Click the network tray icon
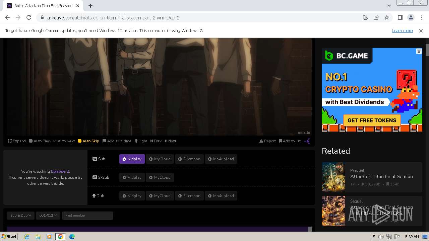Screen dimensions: 429x241 [389, 237]
